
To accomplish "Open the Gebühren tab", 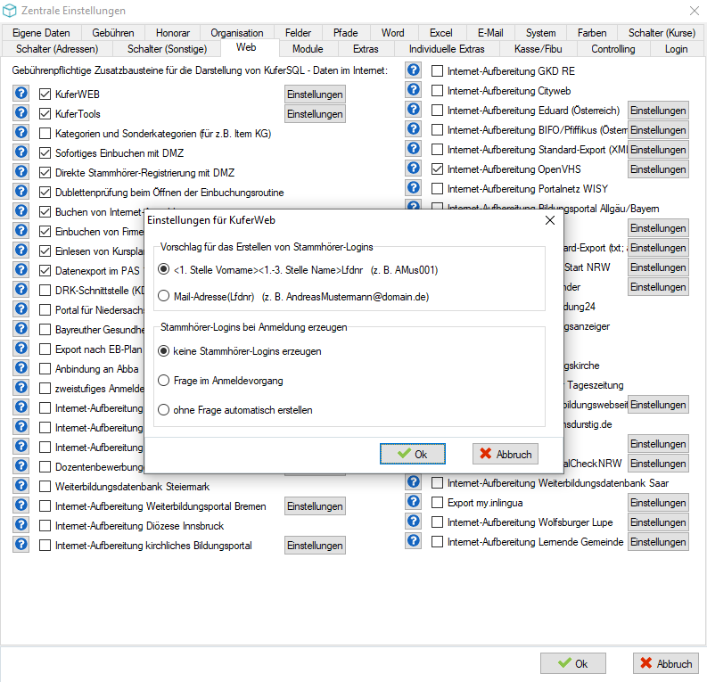I will [x=112, y=33].
